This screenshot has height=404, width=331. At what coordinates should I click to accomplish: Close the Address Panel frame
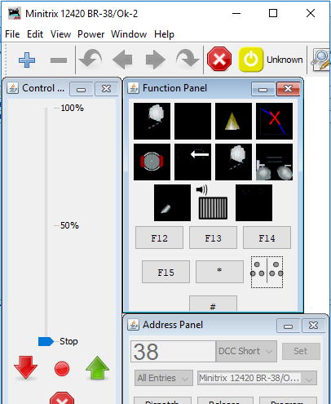coord(313,326)
